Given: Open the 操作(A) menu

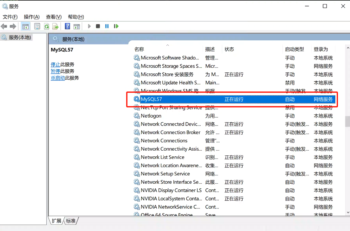Looking at the screenshot, I should pyautogui.click(x=32, y=17).
